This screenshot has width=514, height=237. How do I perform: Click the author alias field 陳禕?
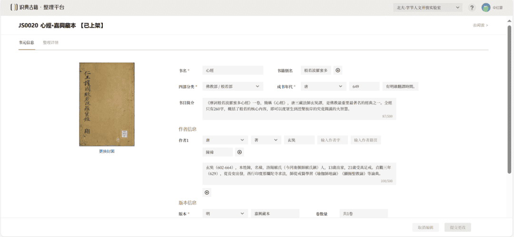(x=217, y=152)
